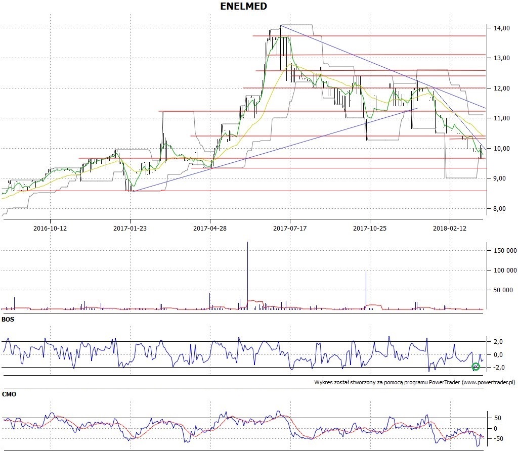Click the 14,00 price axis label

pyautogui.click(x=502, y=28)
